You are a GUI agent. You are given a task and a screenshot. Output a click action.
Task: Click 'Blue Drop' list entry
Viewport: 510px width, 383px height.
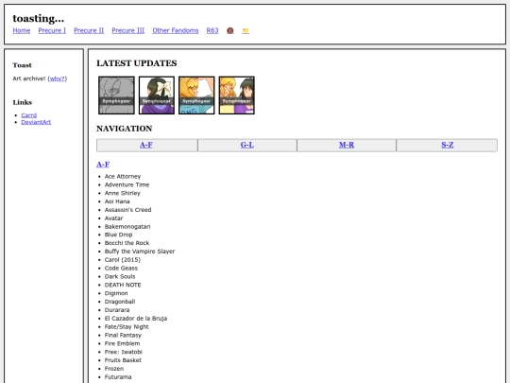tap(118, 235)
